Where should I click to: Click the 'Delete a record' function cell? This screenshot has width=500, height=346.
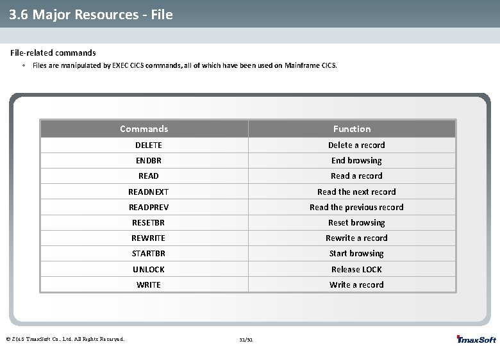(x=352, y=145)
